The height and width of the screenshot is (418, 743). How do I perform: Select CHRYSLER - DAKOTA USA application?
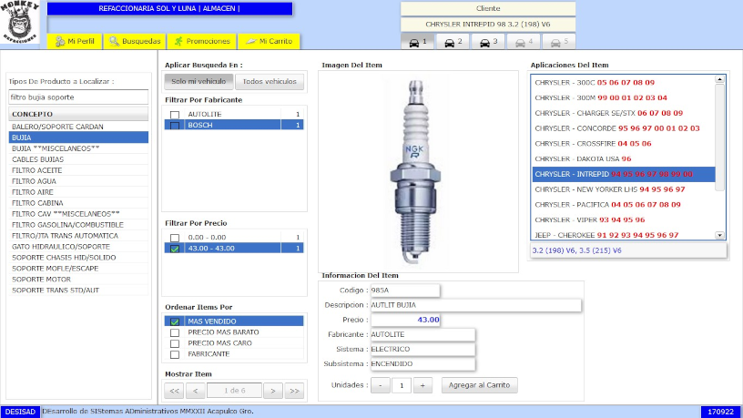click(623, 158)
